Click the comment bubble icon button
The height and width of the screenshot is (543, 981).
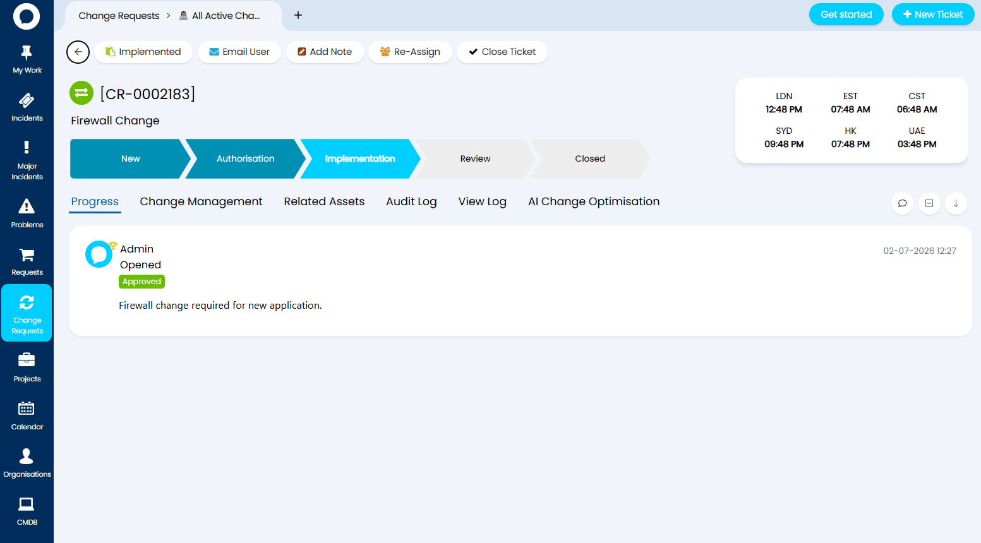coord(902,203)
